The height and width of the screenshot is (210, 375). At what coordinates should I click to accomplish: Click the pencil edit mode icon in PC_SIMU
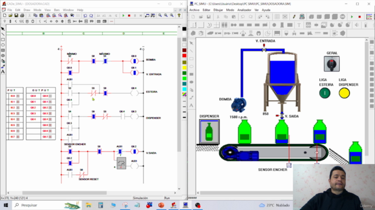point(294,17)
